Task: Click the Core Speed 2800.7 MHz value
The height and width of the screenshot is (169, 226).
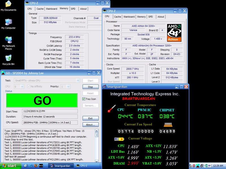Action: coord(132,69)
